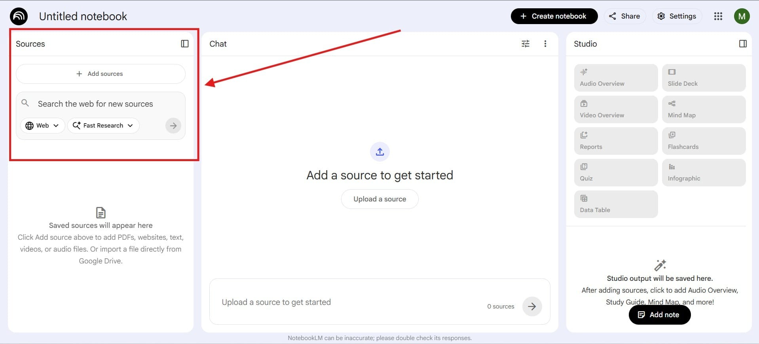
Task: Send chat message arrow button
Action: tap(532, 306)
